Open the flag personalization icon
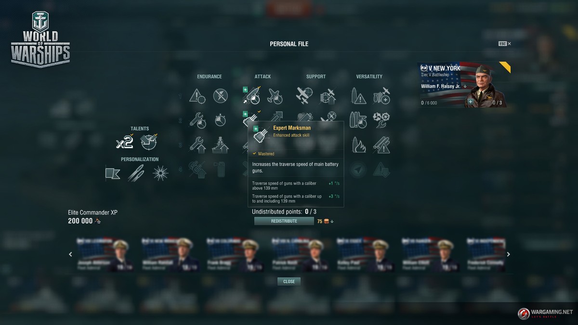 (x=113, y=173)
